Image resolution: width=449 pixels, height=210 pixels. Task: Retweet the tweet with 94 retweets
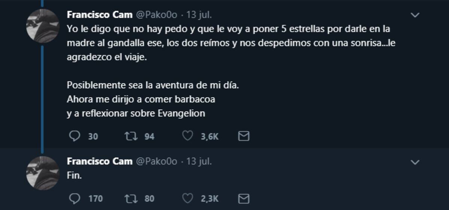click(131, 137)
